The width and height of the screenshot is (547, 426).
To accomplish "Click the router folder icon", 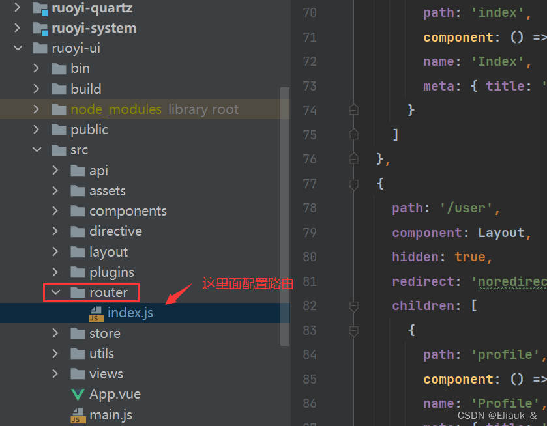I will pos(78,292).
